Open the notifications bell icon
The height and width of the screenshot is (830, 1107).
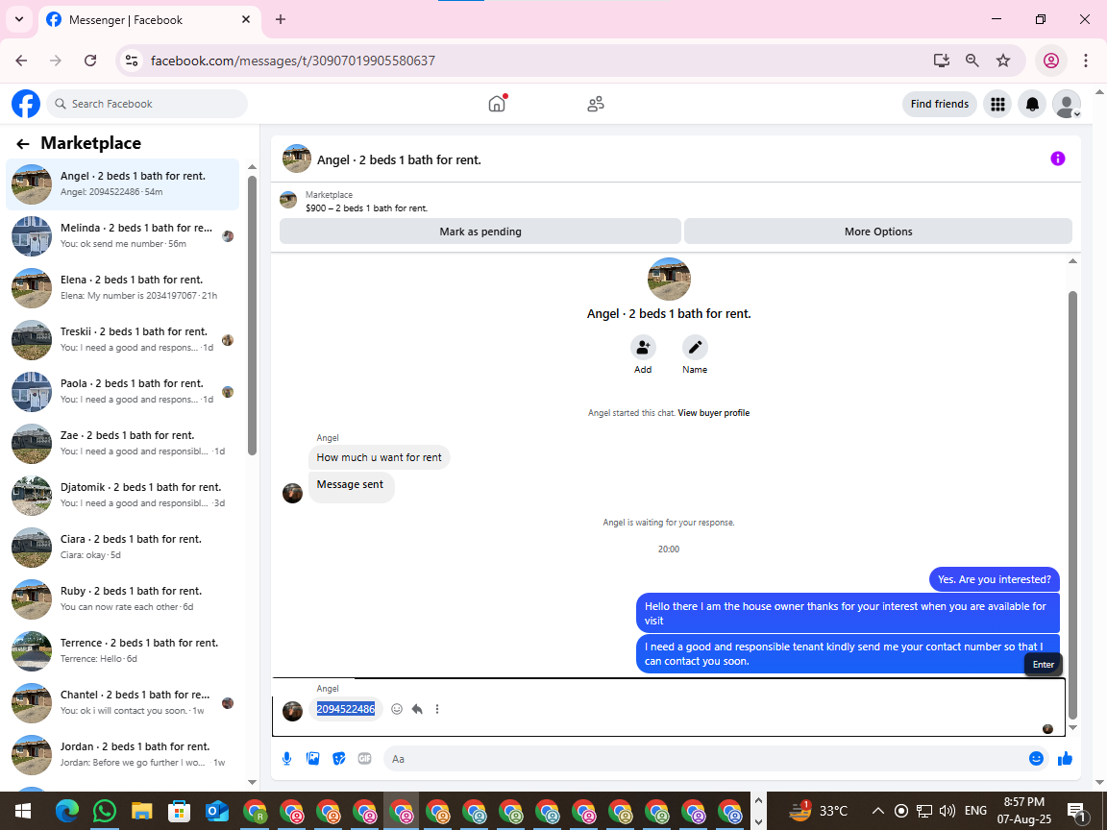tap(1032, 104)
